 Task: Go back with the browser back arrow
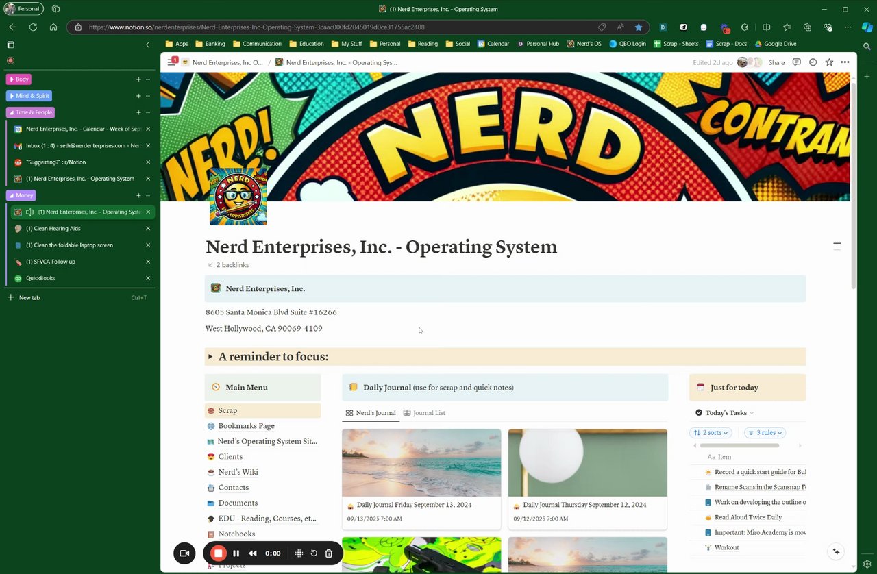12,27
